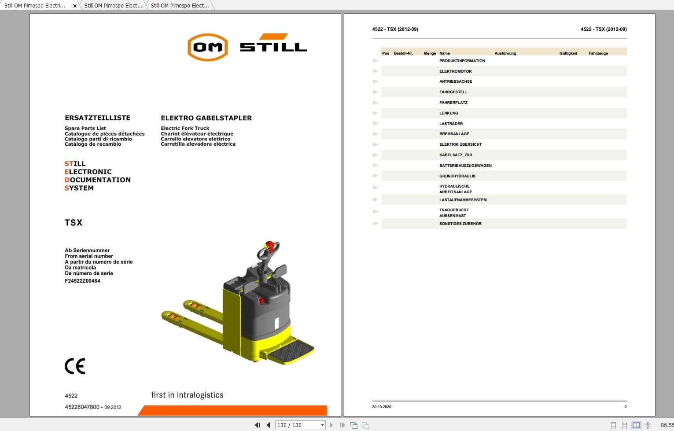The width and height of the screenshot is (674, 431).
Task: Open the LASTAUFNAHMESYSTEM row arrow
Action: pyautogui.click(x=376, y=199)
